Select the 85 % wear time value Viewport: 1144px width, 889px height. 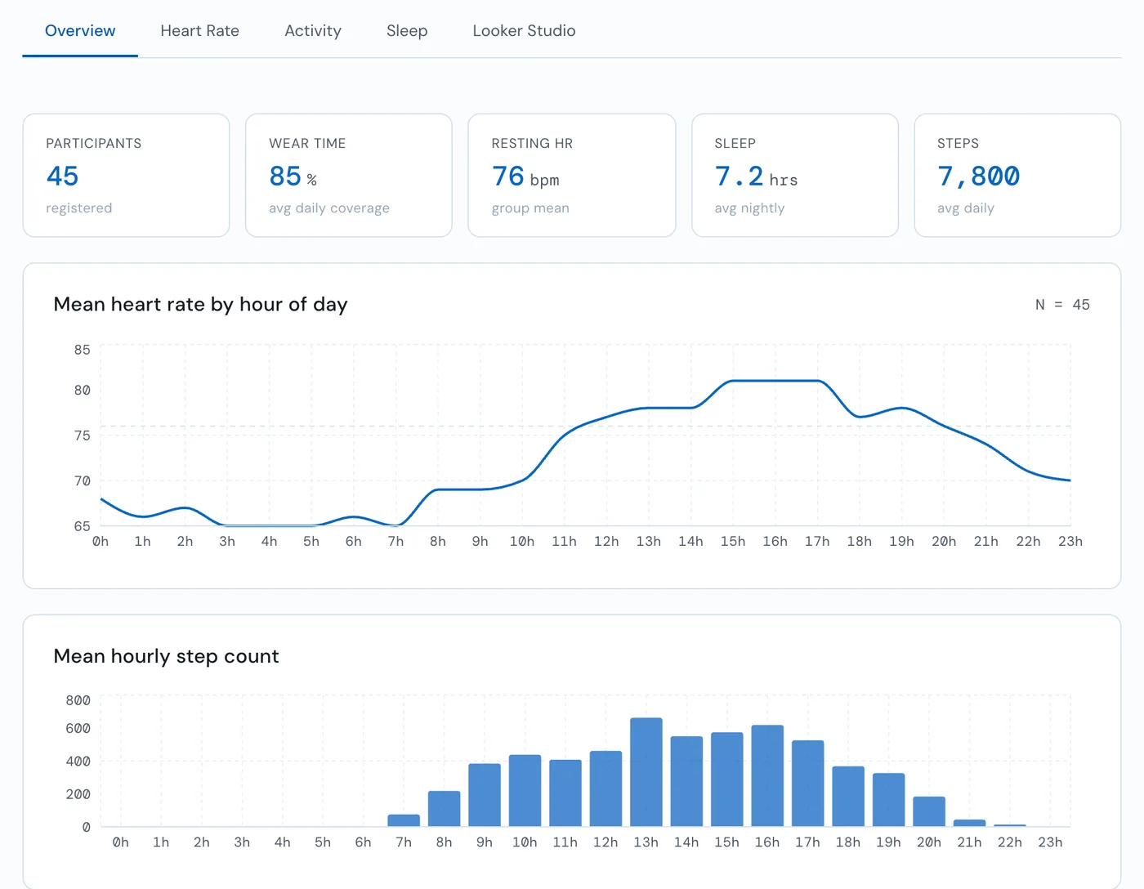[x=293, y=176]
